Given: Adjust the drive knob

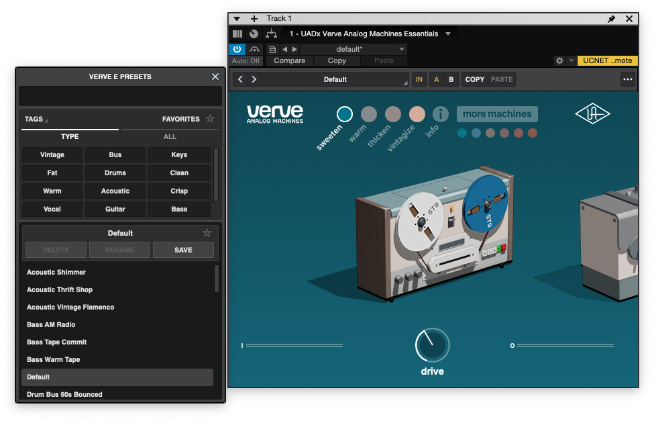Looking at the screenshot, I should [432, 345].
